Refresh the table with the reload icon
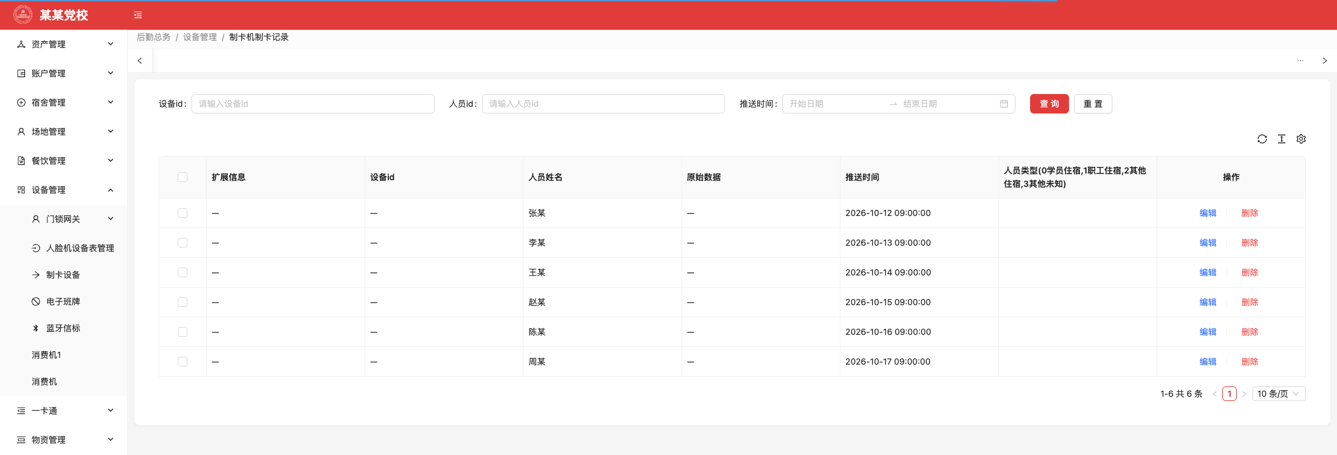1337x455 pixels. (x=1262, y=139)
